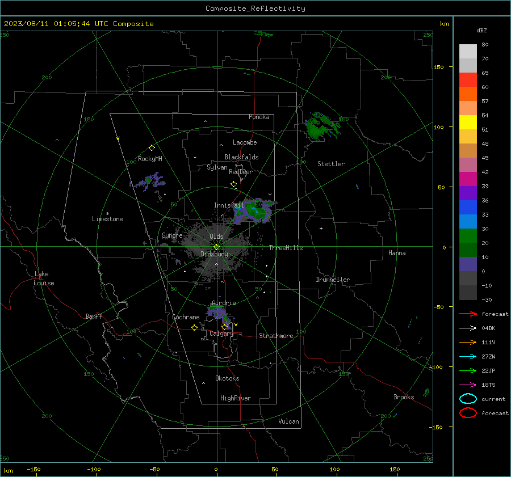Click the Lake Louise label

point(44,278)
